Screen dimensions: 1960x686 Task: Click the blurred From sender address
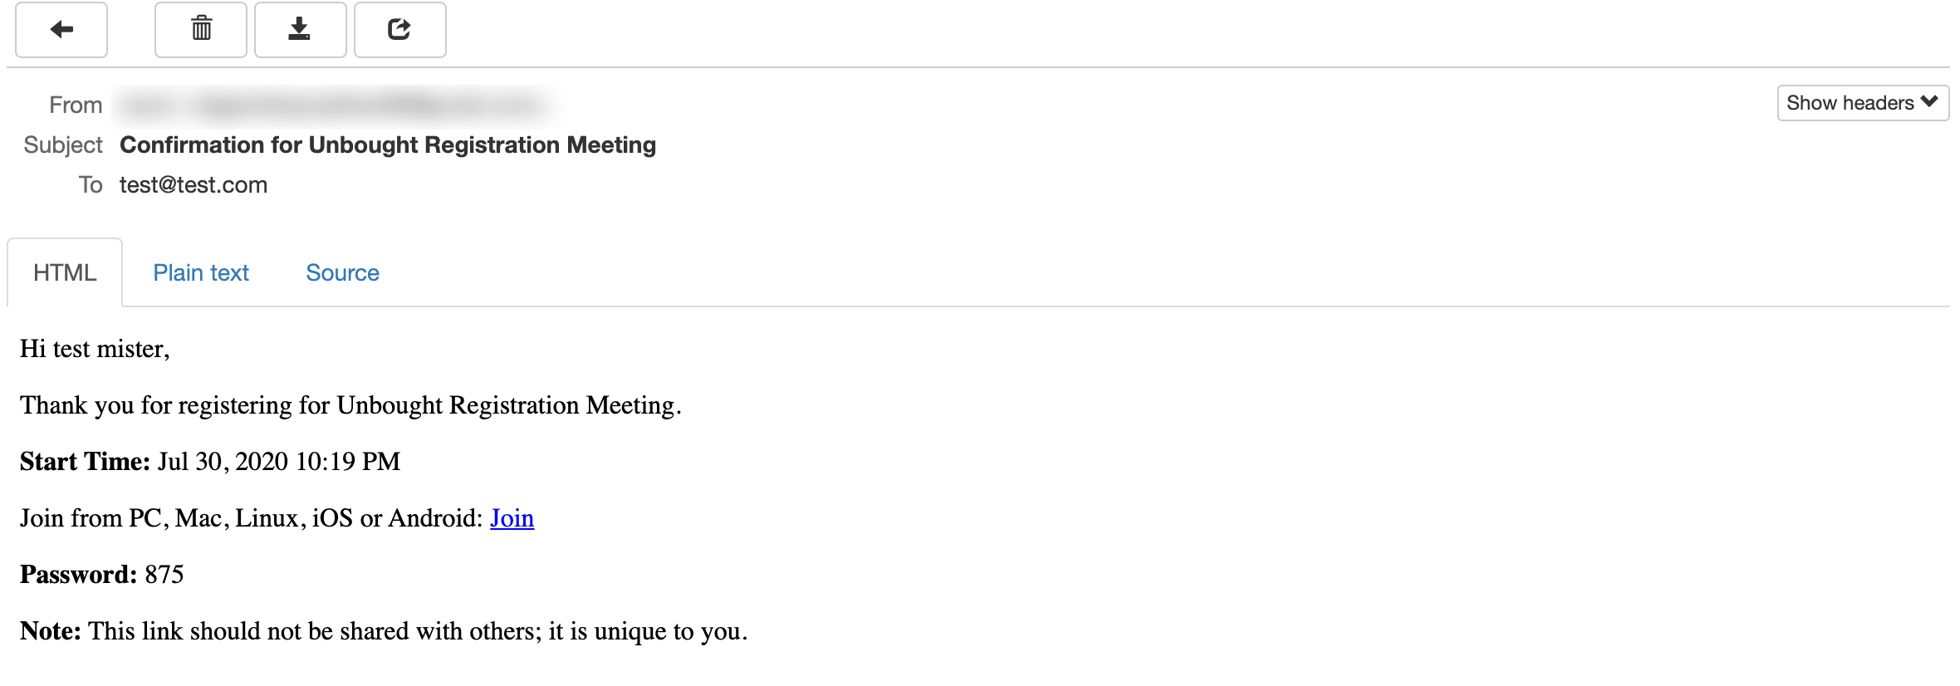click(x=332, y=105)
